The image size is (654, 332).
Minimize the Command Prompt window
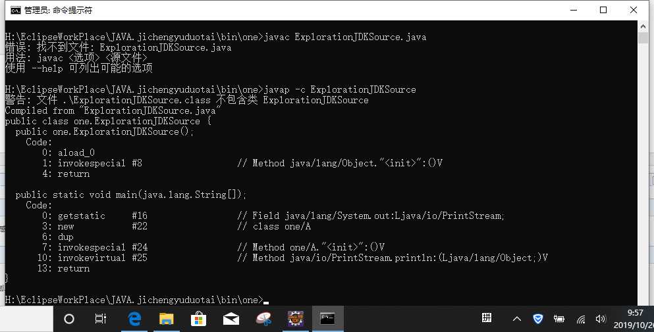(x=574, y=10)
